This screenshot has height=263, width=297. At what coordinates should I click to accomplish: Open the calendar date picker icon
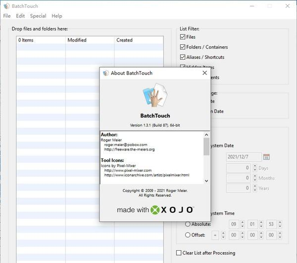(266, 157)
